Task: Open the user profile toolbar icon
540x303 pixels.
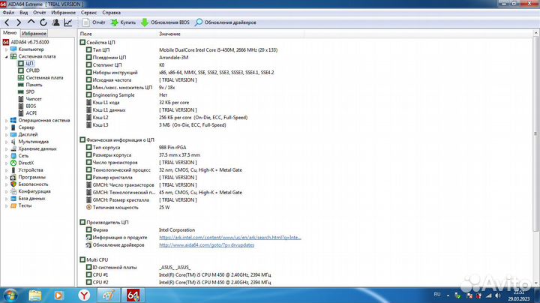Action: (x=55, y=22)
